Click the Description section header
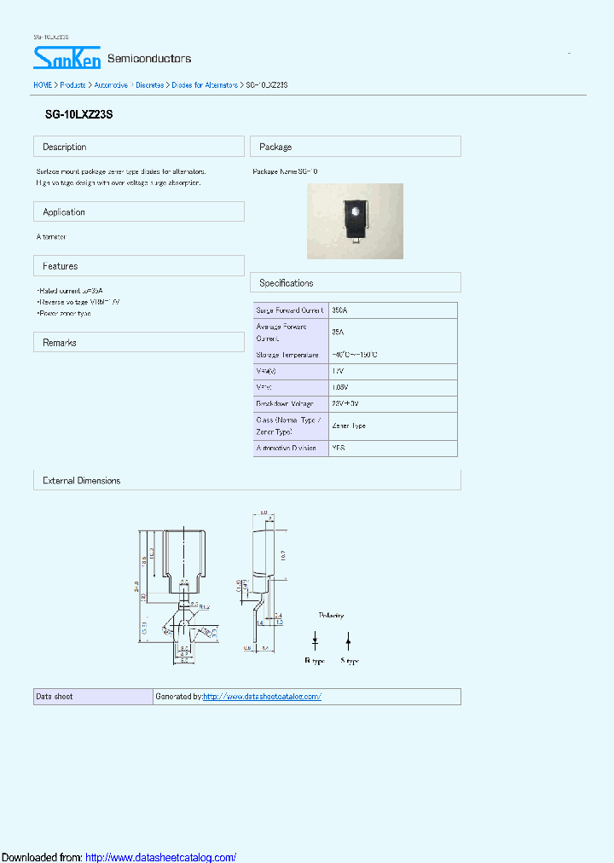This screenshot has width=614, height=863. click(139, 147)
